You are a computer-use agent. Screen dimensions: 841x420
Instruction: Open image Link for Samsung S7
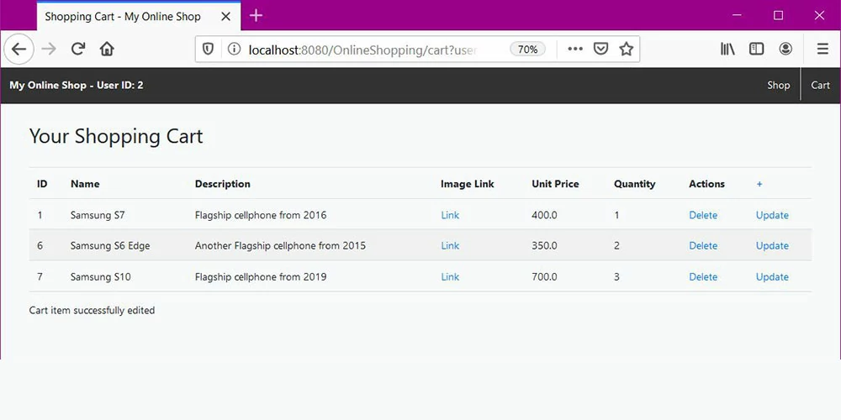(x=450, y=215)
